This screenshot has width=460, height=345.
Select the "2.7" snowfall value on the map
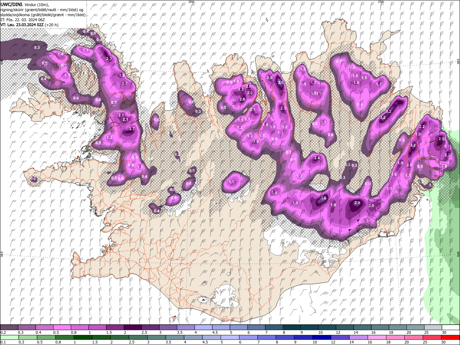tap(132, 129)
